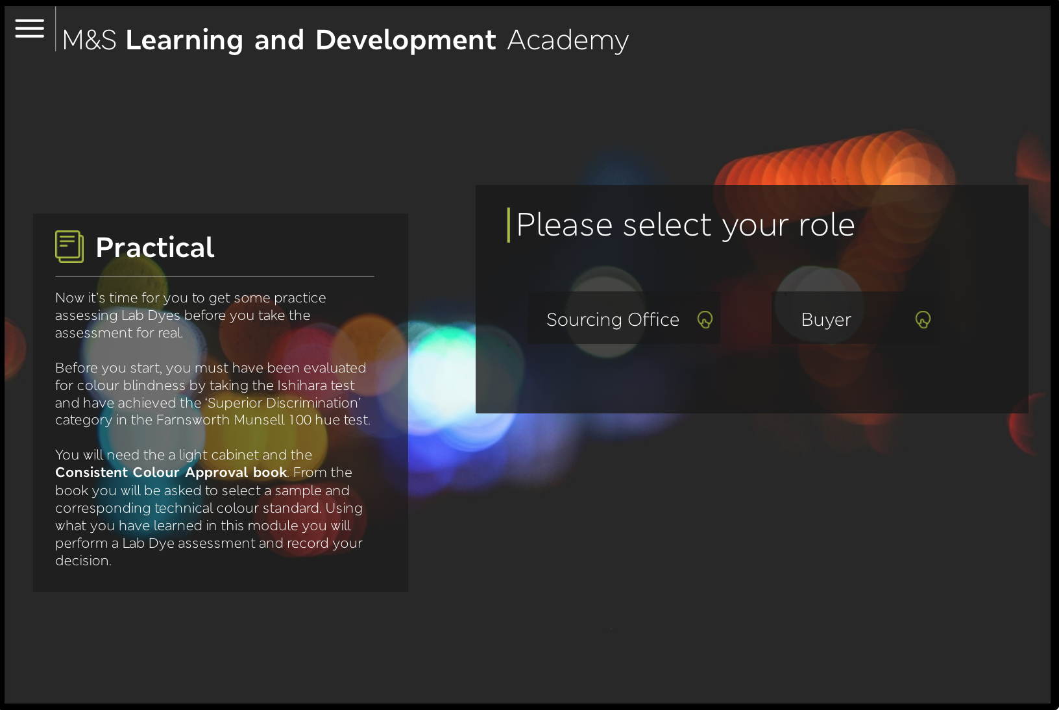Click the Practical heading text
The width and height of the screenshot is (1059, 710).
pos(154,247)
